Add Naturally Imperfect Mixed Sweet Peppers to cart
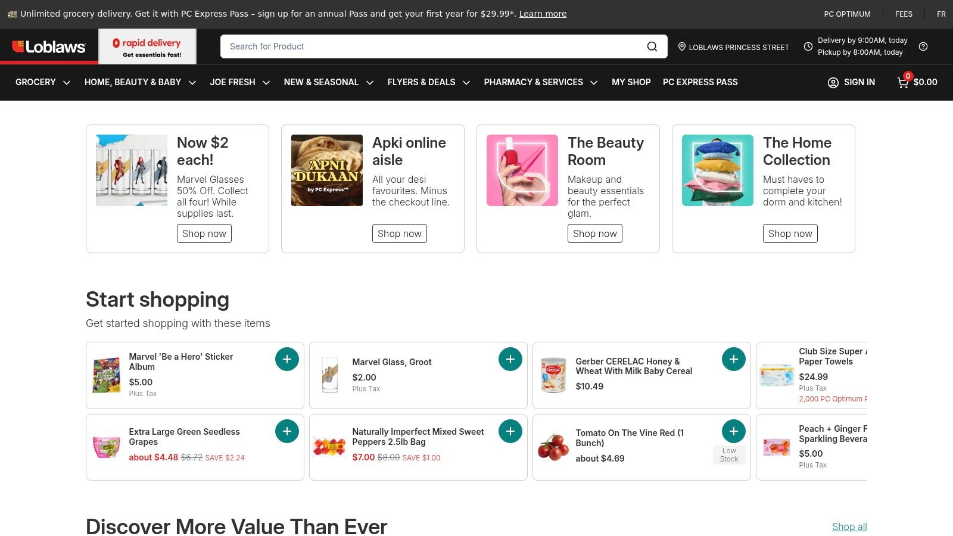The image size is (953, 536). pyautogui.click(x=510, y=431)
